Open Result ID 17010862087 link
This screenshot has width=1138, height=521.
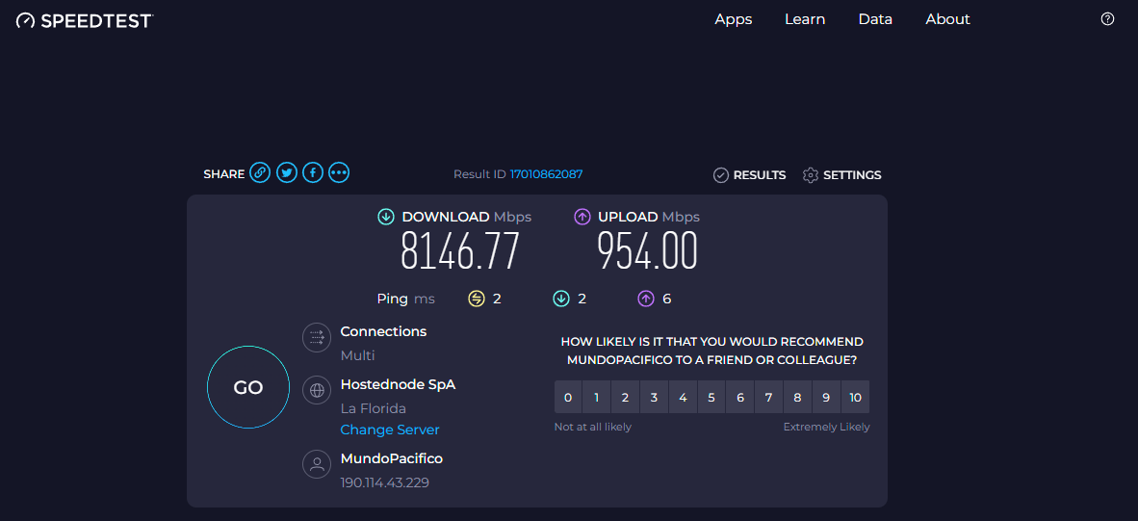(x=546, y=174)
